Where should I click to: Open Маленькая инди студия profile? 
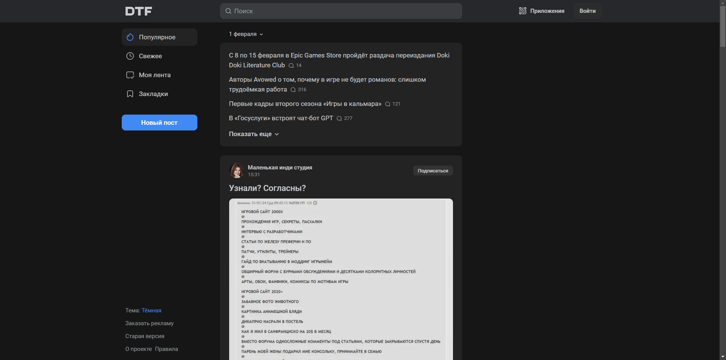click(280, 167)
